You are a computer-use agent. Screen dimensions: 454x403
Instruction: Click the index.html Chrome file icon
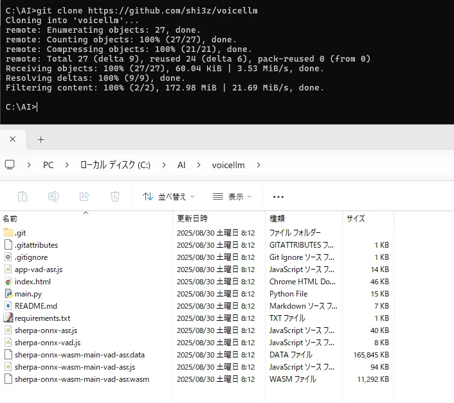pyautogui.click(x=8, y=281)
